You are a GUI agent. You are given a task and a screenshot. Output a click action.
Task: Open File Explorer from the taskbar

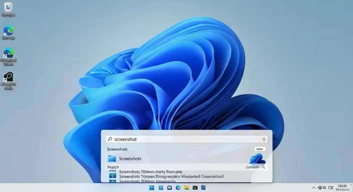click(186, 188)
